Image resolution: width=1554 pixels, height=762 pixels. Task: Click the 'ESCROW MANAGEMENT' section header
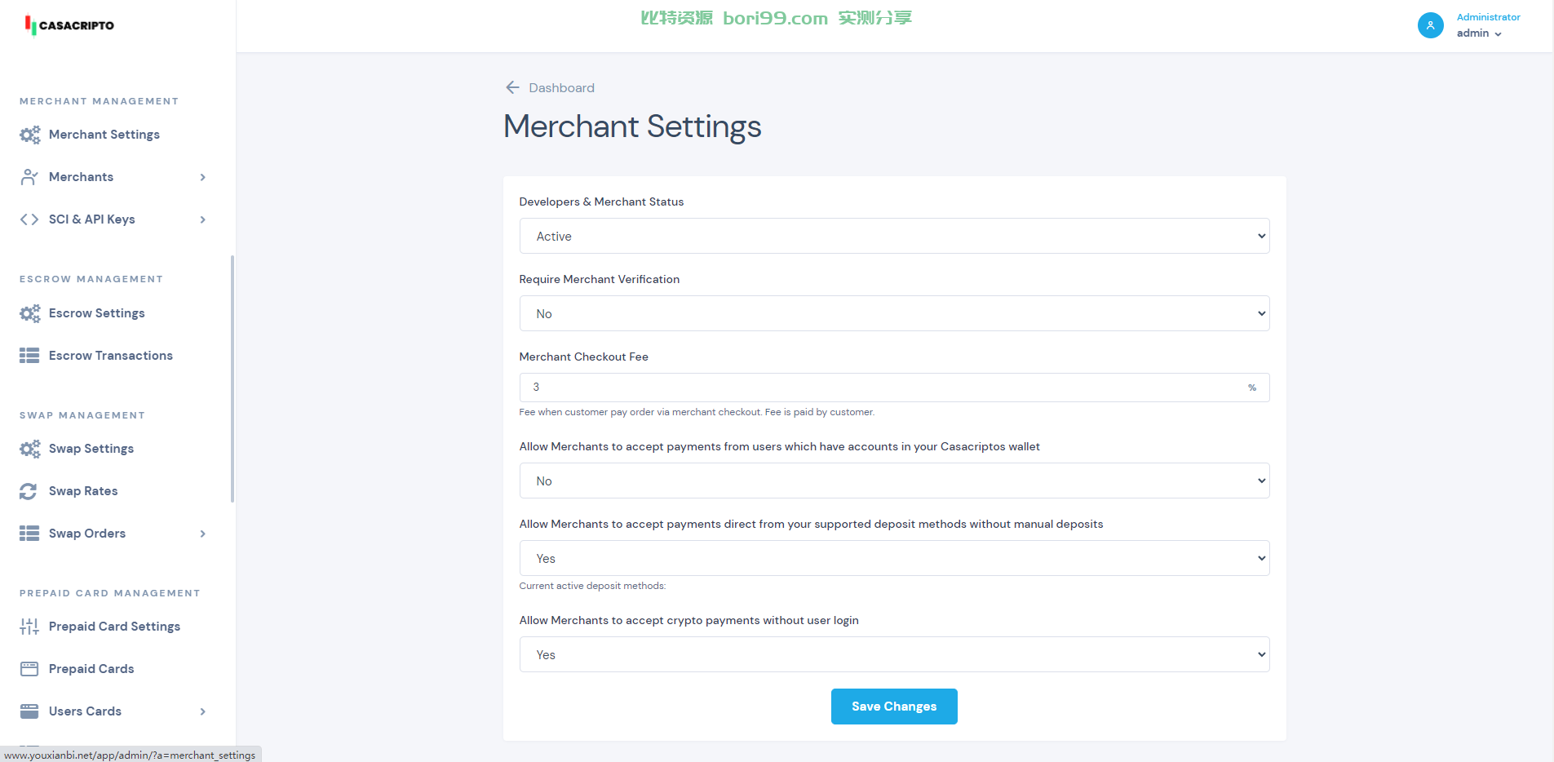(x=91, y=279)
